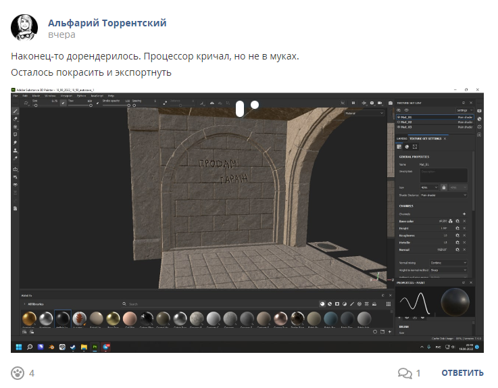Screen dimensions: 498x388
Task: Close the Texture Set Settings tab
Action: (x=445, y=139)
